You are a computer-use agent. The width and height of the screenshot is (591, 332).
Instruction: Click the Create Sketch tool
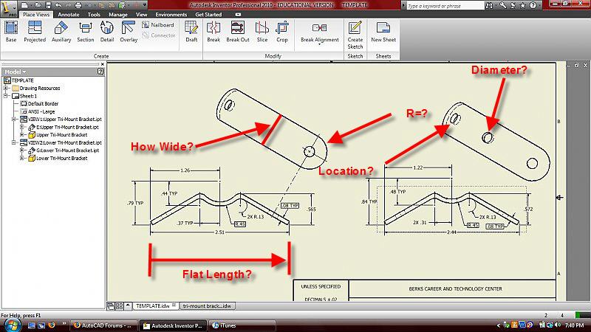click(355, 35)
